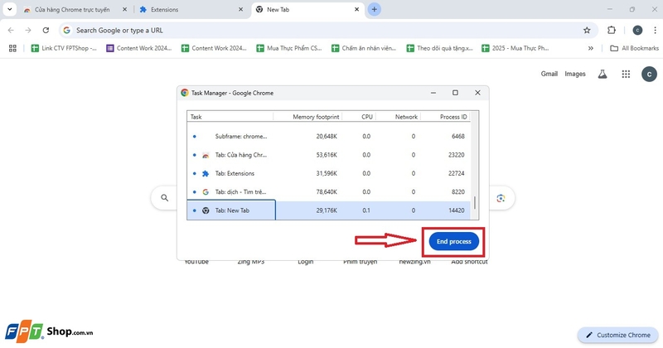This screenshot has width=663, height=348.
Task: Click the Google icon in dịch row
Action: [206, 192]
